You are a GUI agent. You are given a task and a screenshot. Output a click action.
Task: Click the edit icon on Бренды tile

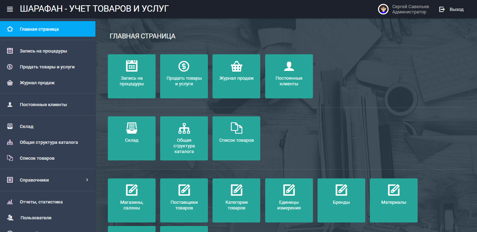(x=341, y=190)
